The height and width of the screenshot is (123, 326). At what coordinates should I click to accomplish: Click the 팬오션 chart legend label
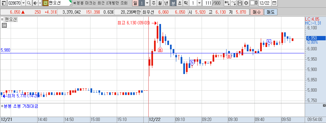point(11,20)
